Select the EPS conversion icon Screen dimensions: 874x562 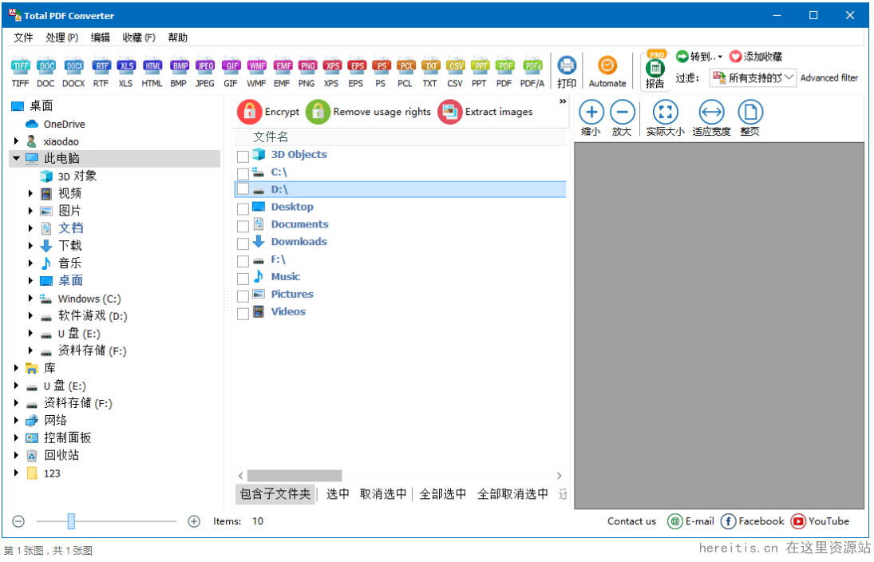(x=357, y=66)
